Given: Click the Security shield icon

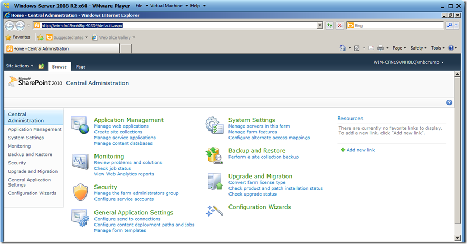Looking at the screenshot, I should (80, 192).
